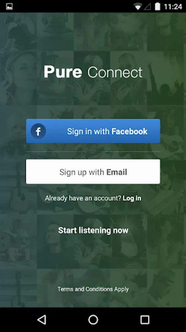Tap the image notification icon in status bar
Image resolution: width=186 pixels, height=332 pixels.
(9, 7)
